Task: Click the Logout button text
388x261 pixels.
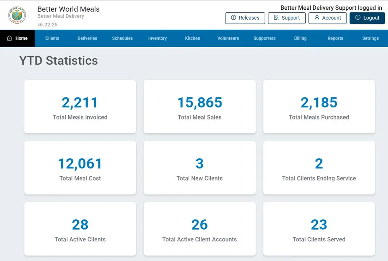Action: click(371, 18)
